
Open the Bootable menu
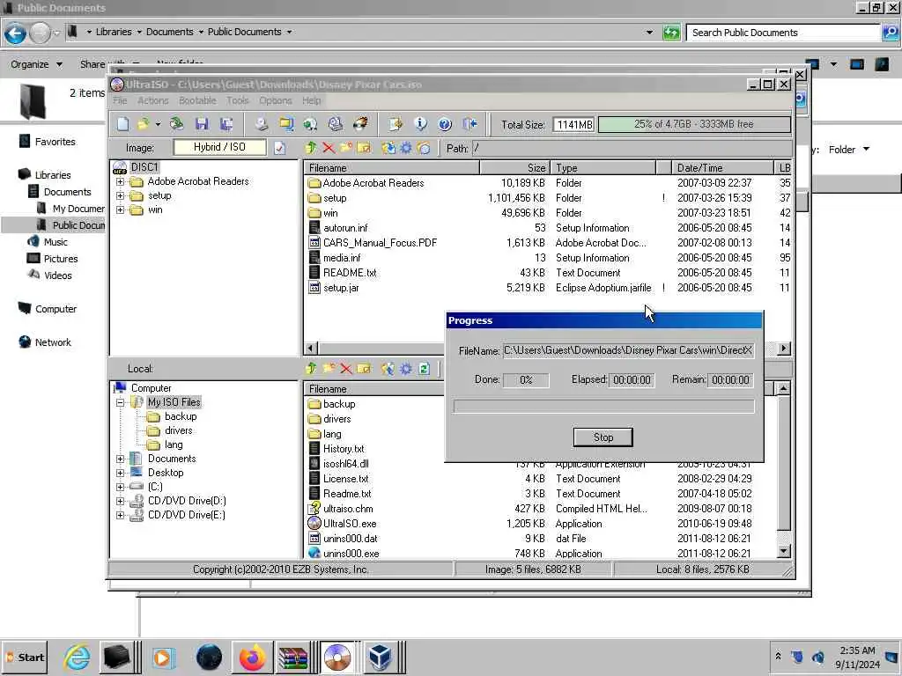click(197, 100)
